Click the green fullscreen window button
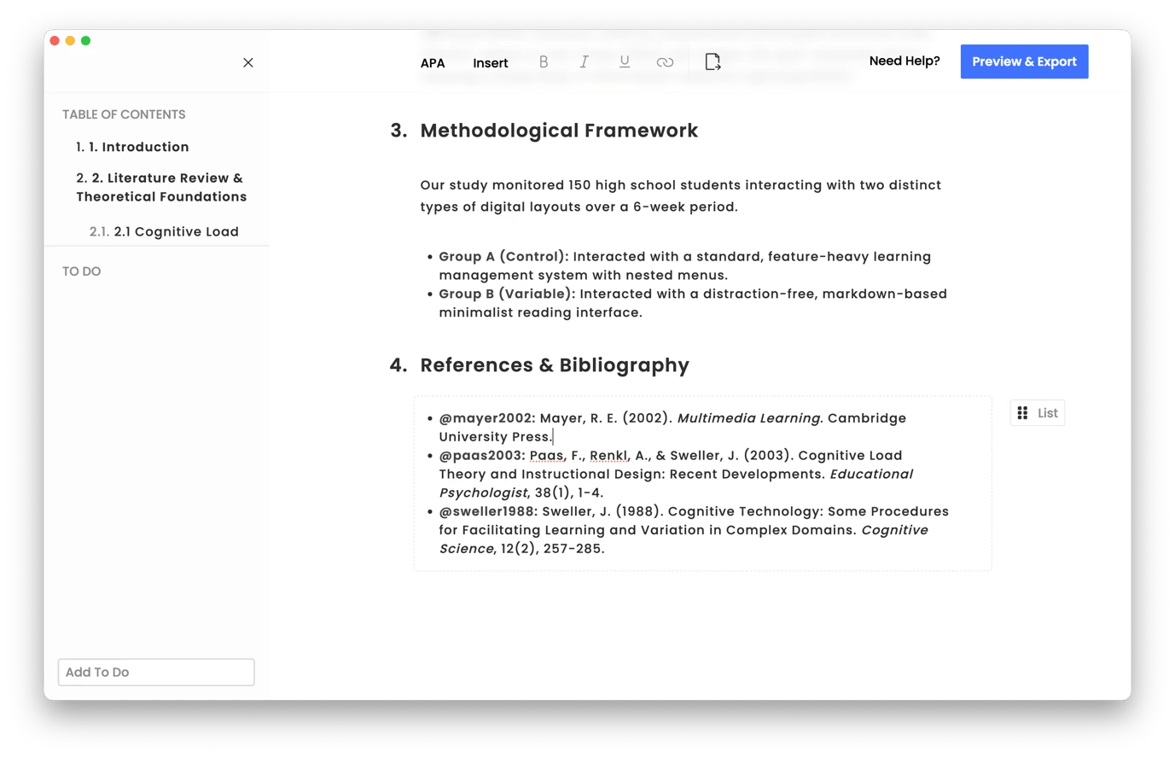This screenshot has width=1175, height=758. pyautogui.click(x=85, y=40)
